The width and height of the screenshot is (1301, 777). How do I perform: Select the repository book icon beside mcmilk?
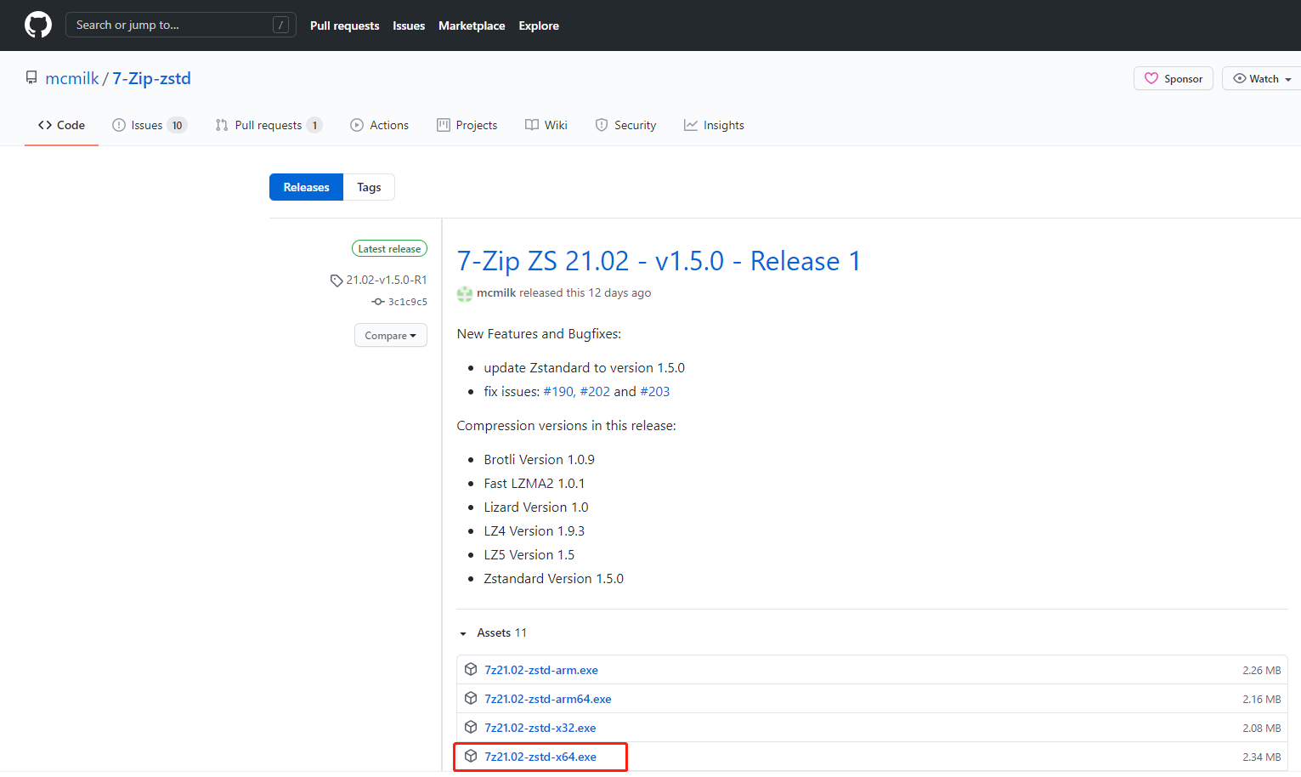[31, 78]
